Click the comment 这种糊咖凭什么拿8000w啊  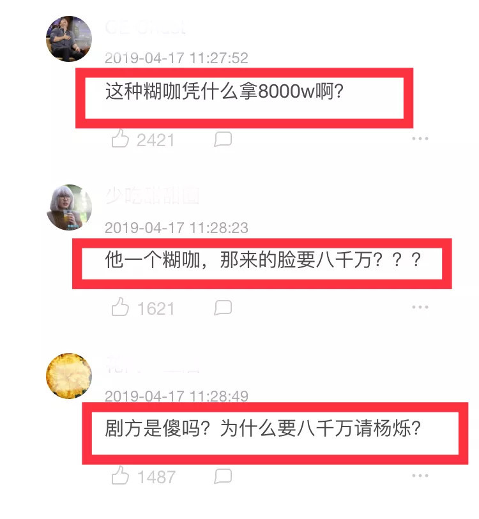[224, 91]
